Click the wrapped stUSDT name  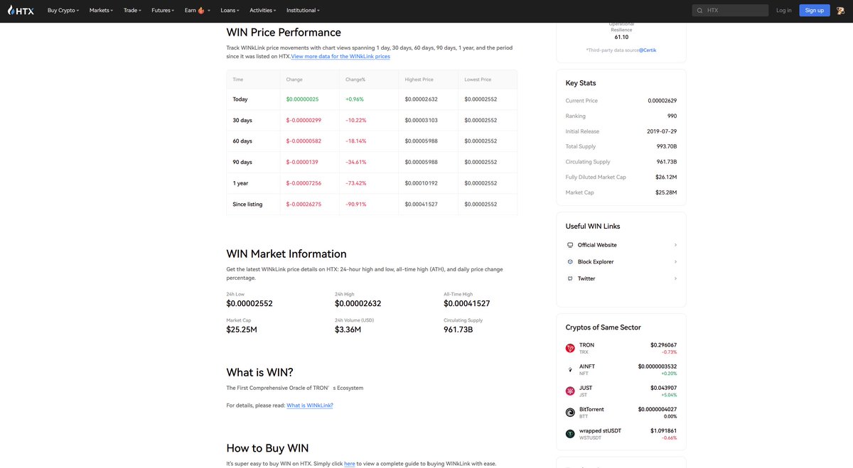(600, 430)
